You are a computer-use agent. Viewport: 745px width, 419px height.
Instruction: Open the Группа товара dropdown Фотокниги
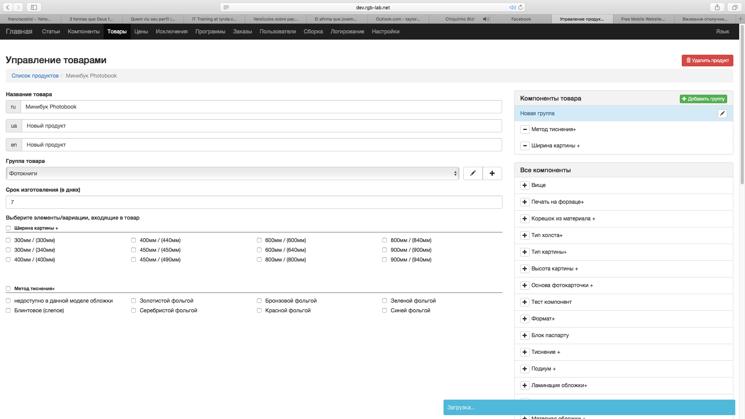pyautogui.click(x=232, y=173)
